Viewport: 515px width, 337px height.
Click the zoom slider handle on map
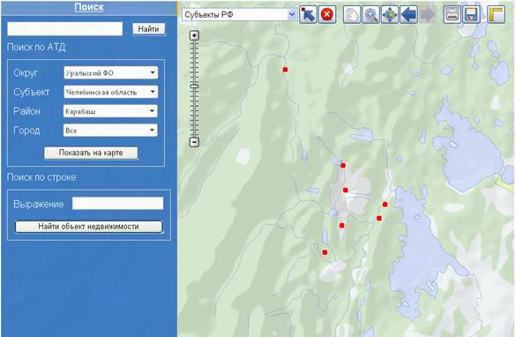click(194, 86)
